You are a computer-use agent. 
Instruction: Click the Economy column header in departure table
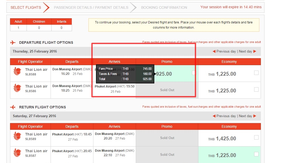pos(229,62)
